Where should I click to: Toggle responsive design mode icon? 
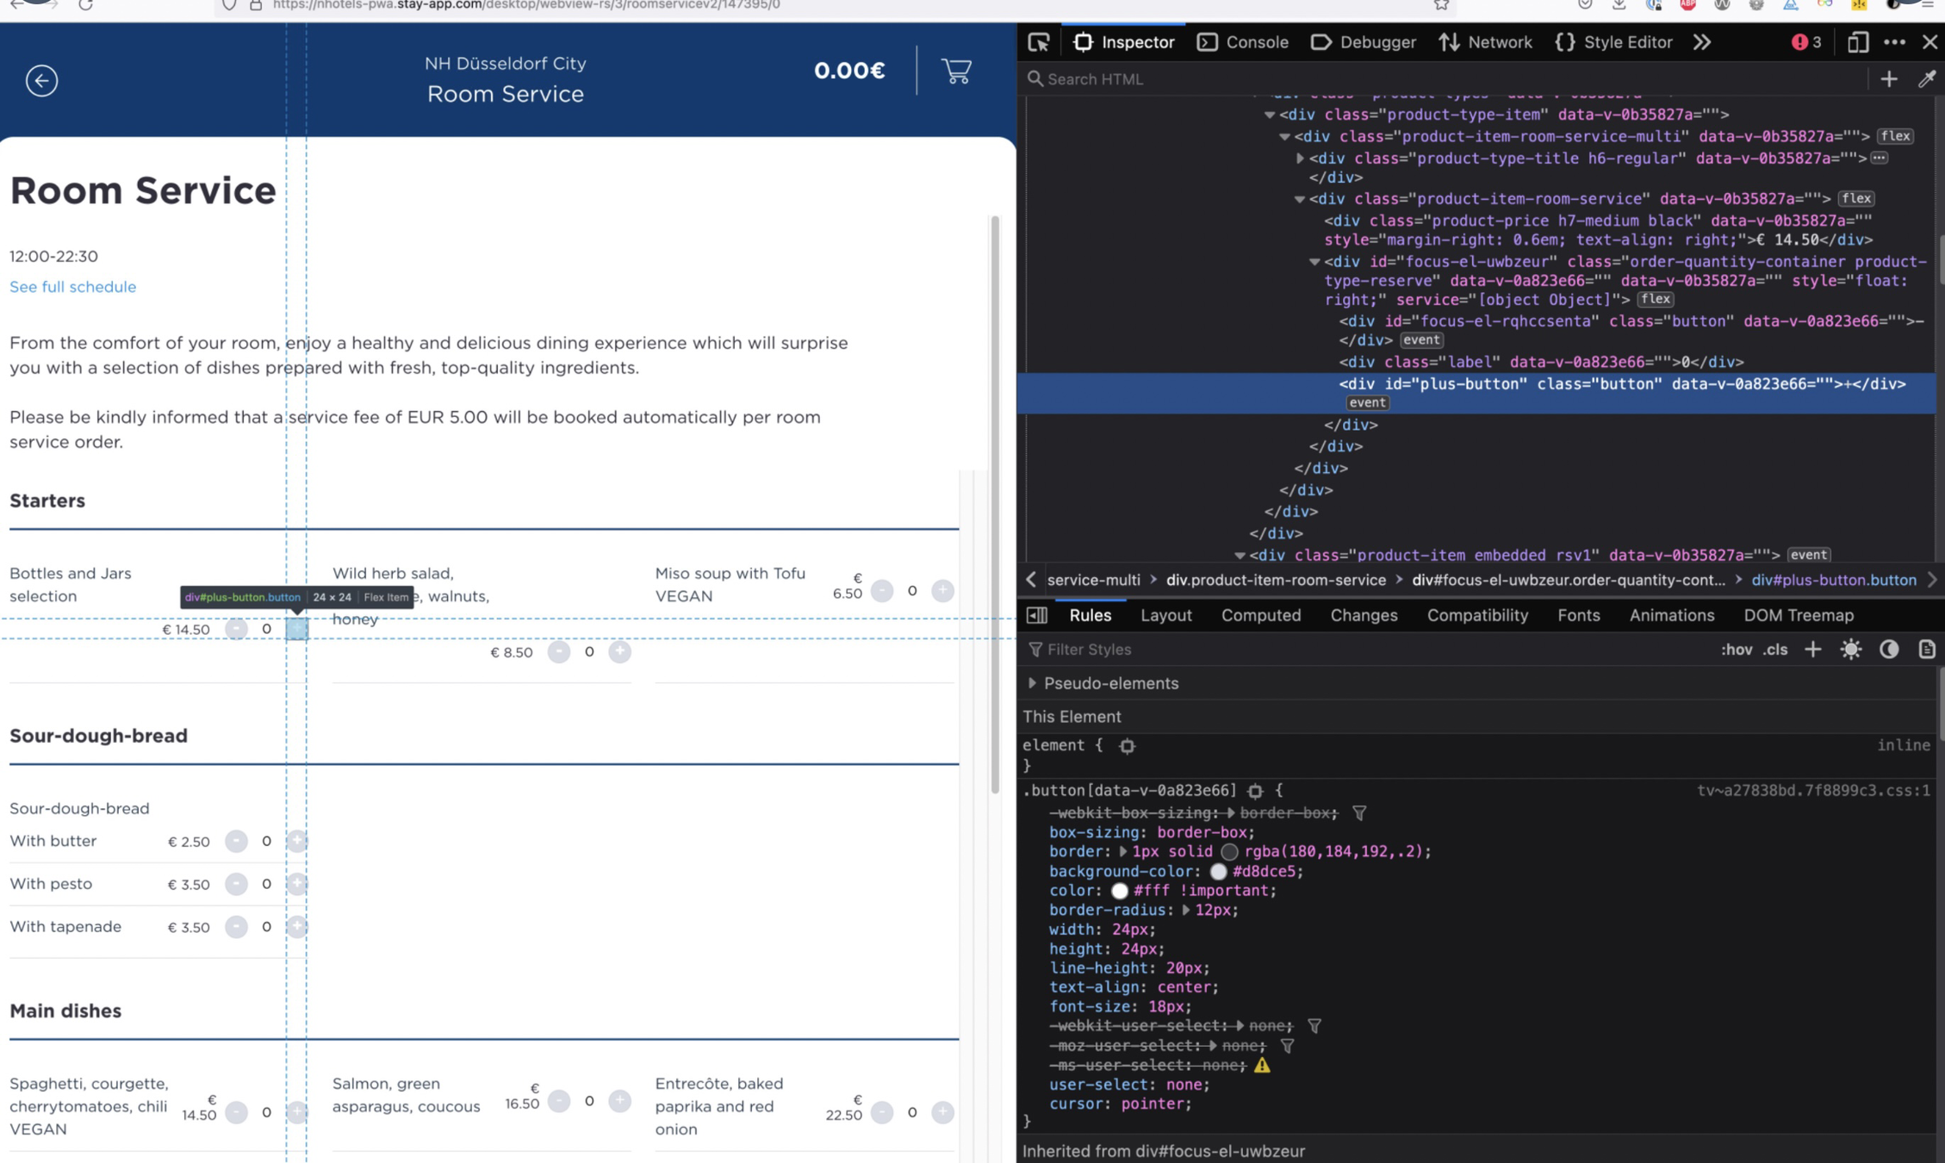tap(1857, 42)
